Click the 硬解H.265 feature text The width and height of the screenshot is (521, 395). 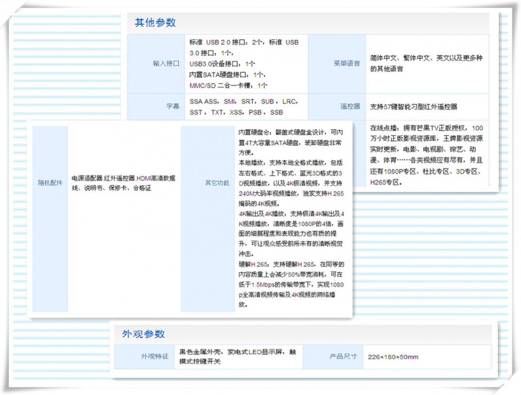[x=249, y=264]
